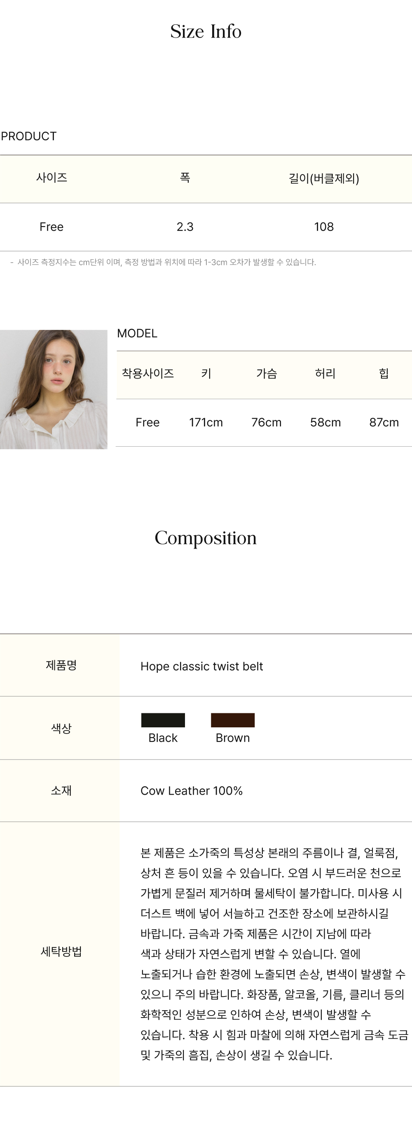
Task: Click the Brown color label text
Action: tap(233, 738)
